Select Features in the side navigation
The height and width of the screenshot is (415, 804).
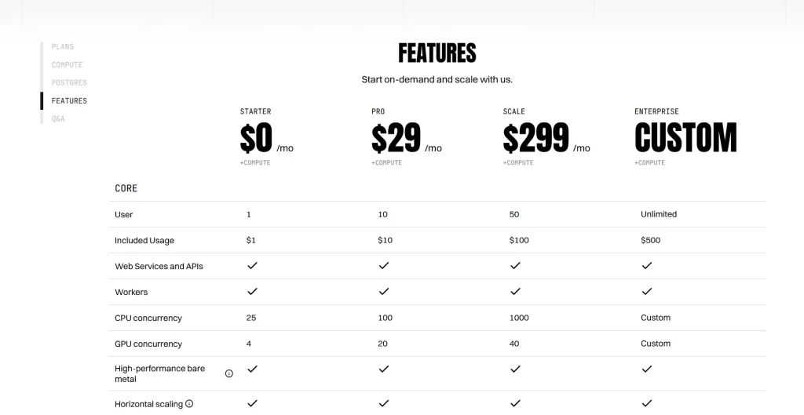69,101
